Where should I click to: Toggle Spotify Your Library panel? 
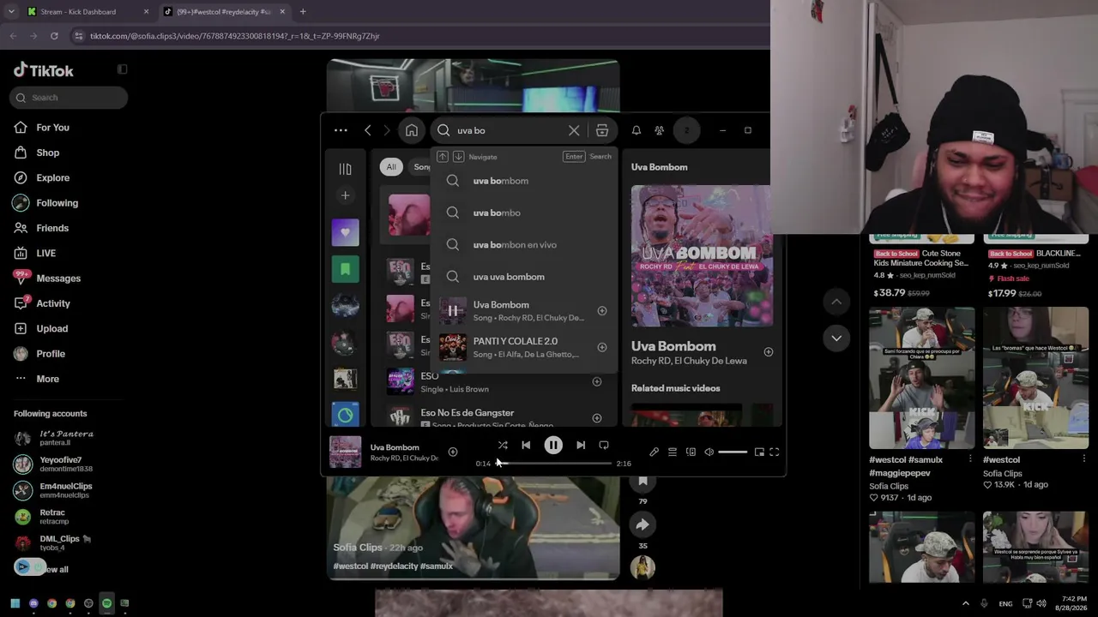coord(345,169)
